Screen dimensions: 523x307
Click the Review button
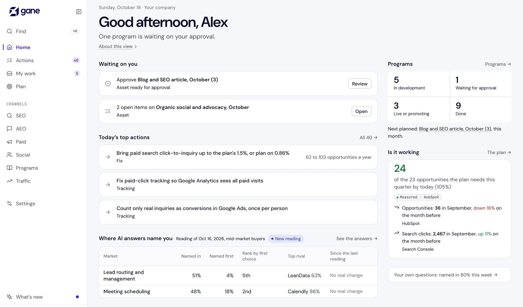click(360, 84)
